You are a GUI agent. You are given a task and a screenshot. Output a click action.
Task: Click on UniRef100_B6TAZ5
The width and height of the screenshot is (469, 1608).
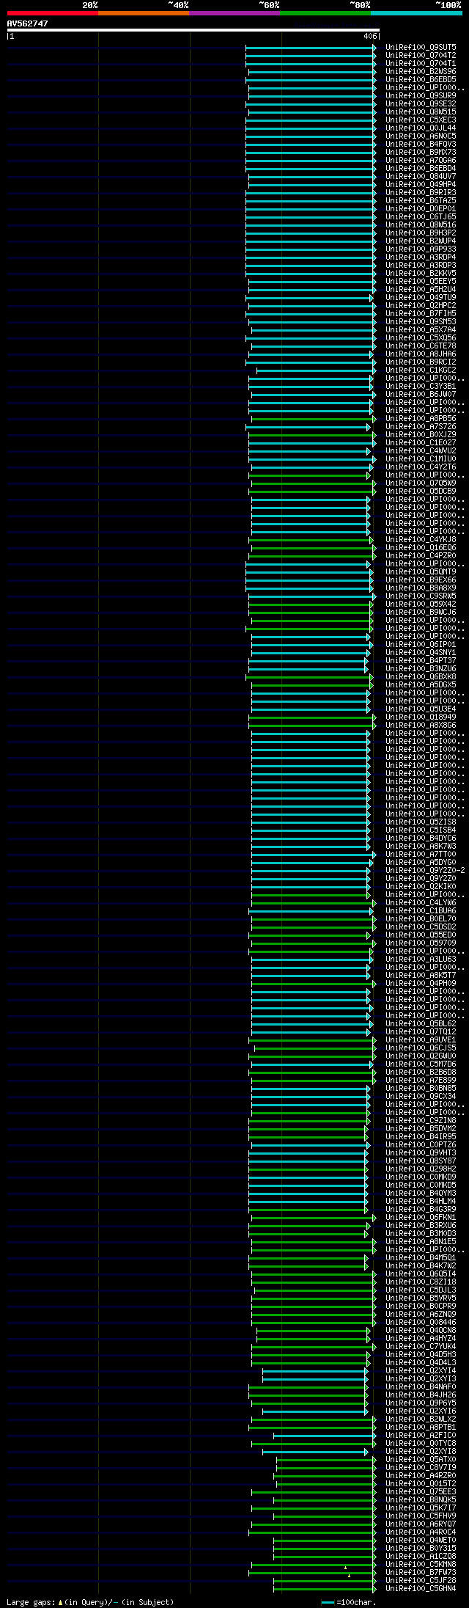click(x=421, y=201)
